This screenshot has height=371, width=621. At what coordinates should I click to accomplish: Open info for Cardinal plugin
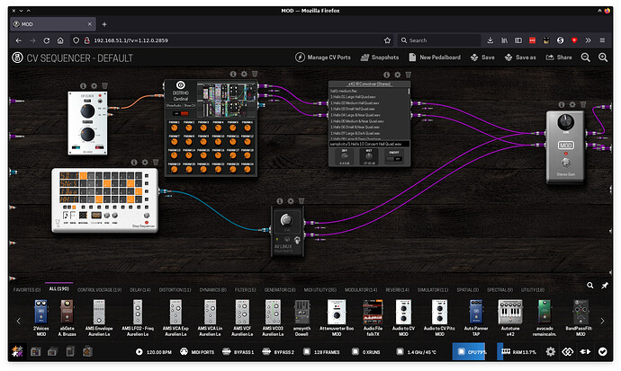[233, 74]
